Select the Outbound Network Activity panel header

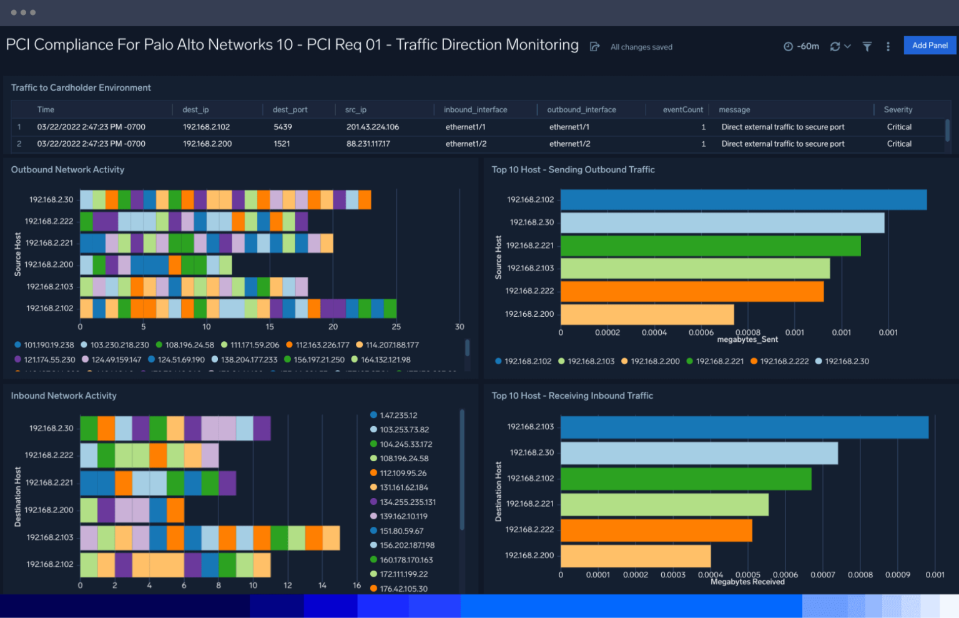click(x=67, y=169)
